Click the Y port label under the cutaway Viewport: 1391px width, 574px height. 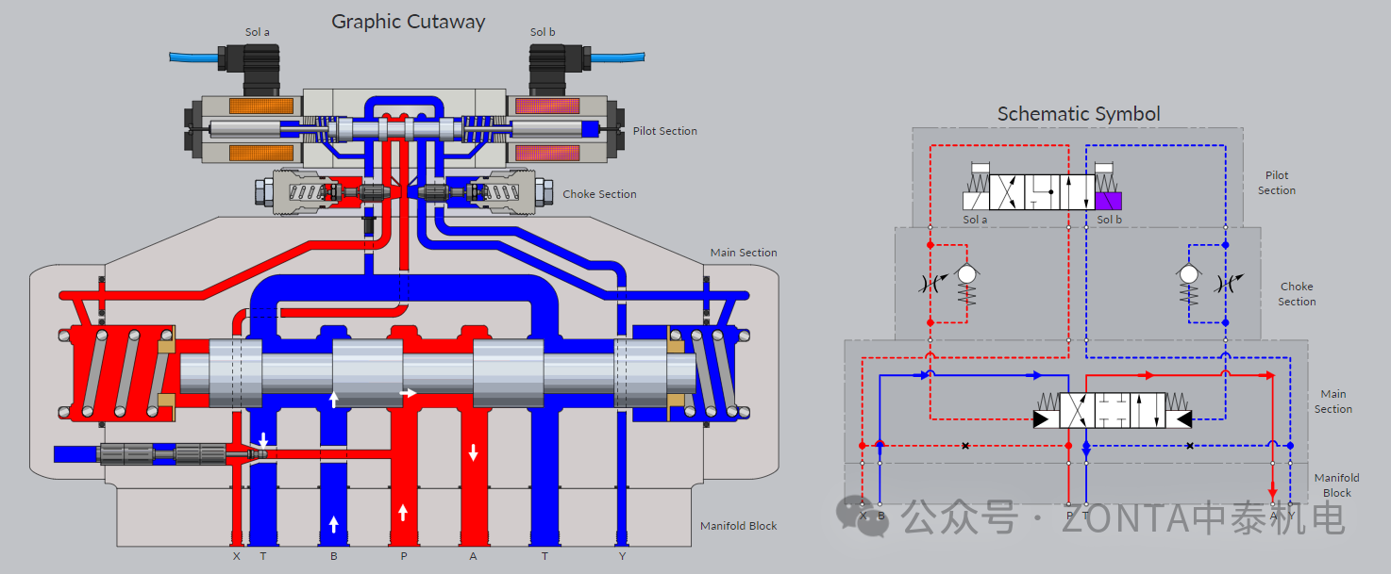click(622, 557)
